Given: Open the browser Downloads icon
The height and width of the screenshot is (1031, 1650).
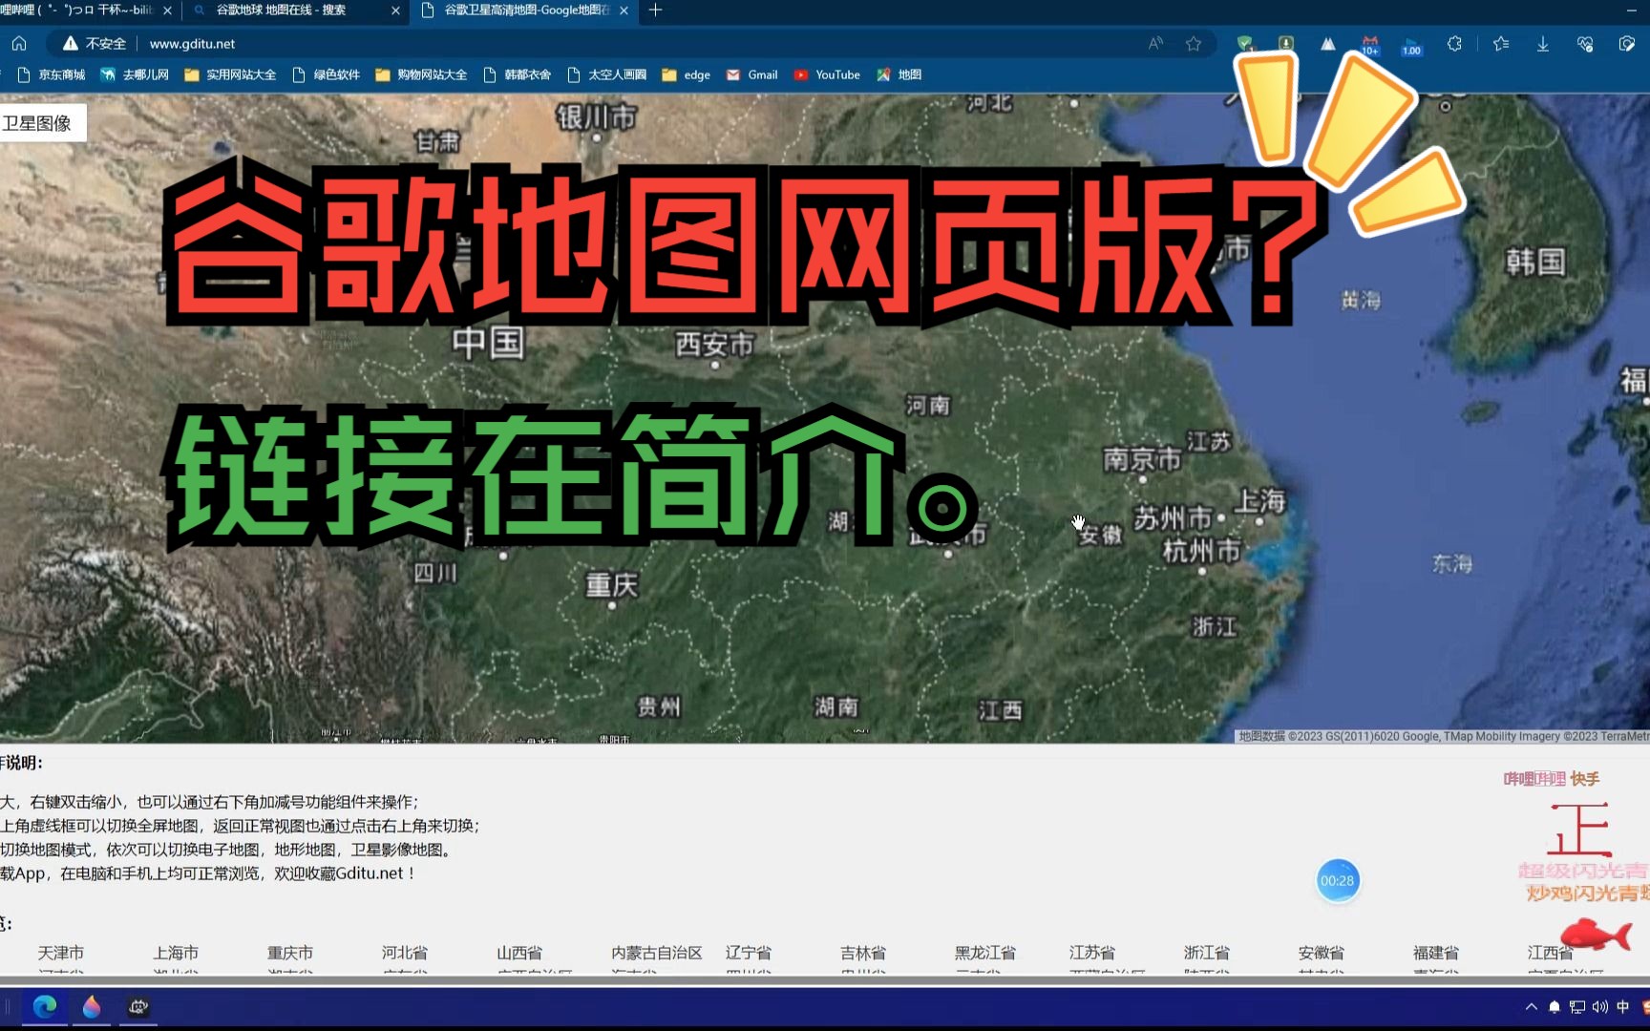Looking at the screenshot, I should click(1543, 44).
